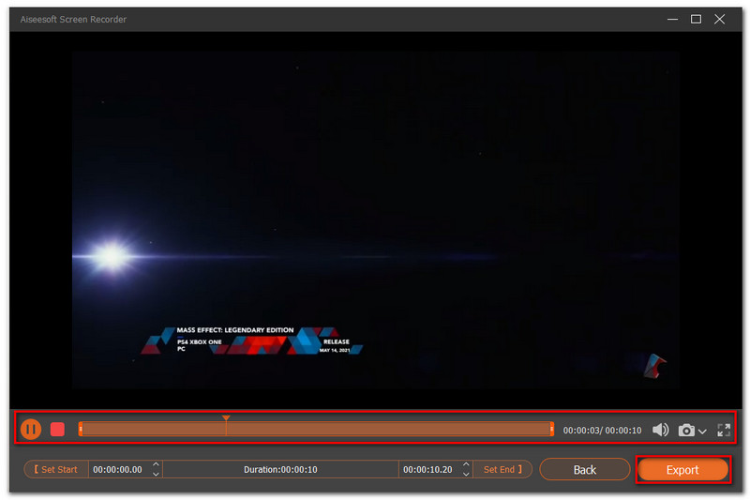
Task: Mute the audio with the speaker icon
Action: (661, 430)
